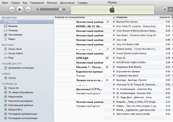The image size is (173, 122).
Task: Switch to the song list view button
Action: tap(165, 9)
